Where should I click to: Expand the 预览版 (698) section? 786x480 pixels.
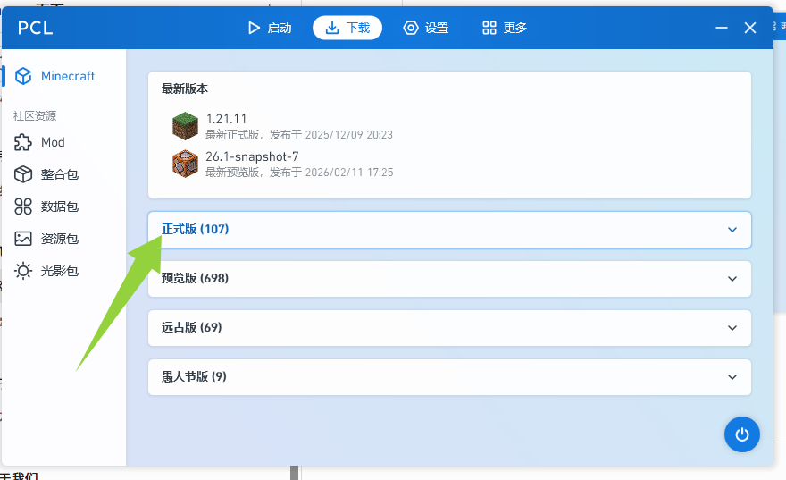pos(449,279)
